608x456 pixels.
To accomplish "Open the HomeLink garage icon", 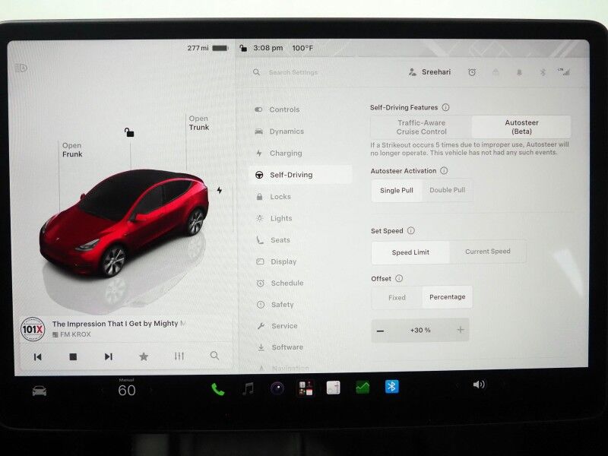I will (496, 72).
